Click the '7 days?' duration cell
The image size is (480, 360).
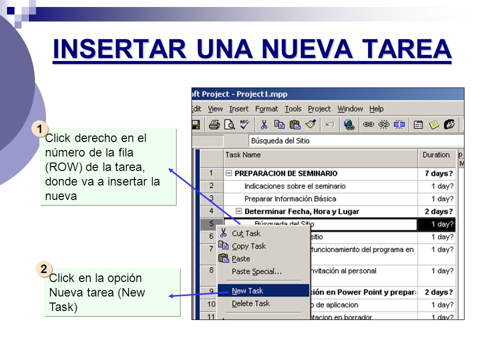(x=436, y=173)
